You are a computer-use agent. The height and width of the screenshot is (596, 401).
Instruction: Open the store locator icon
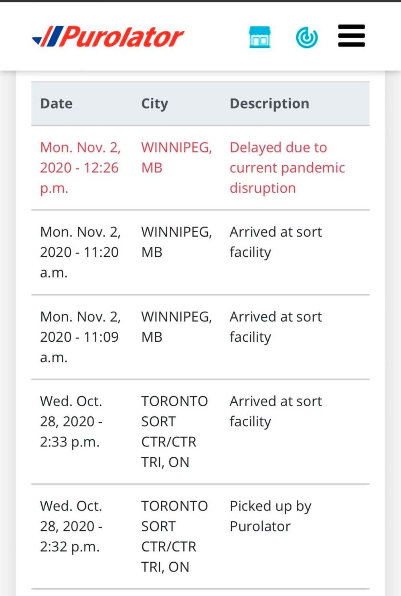pos(260,37)
